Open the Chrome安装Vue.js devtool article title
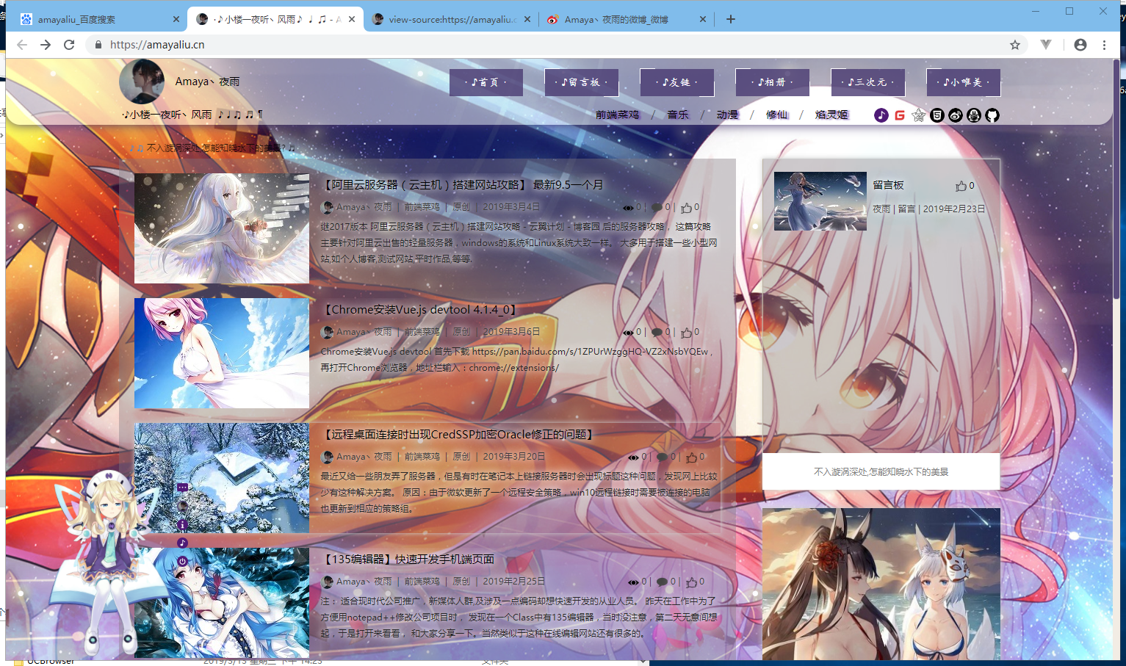 (419, 310)
